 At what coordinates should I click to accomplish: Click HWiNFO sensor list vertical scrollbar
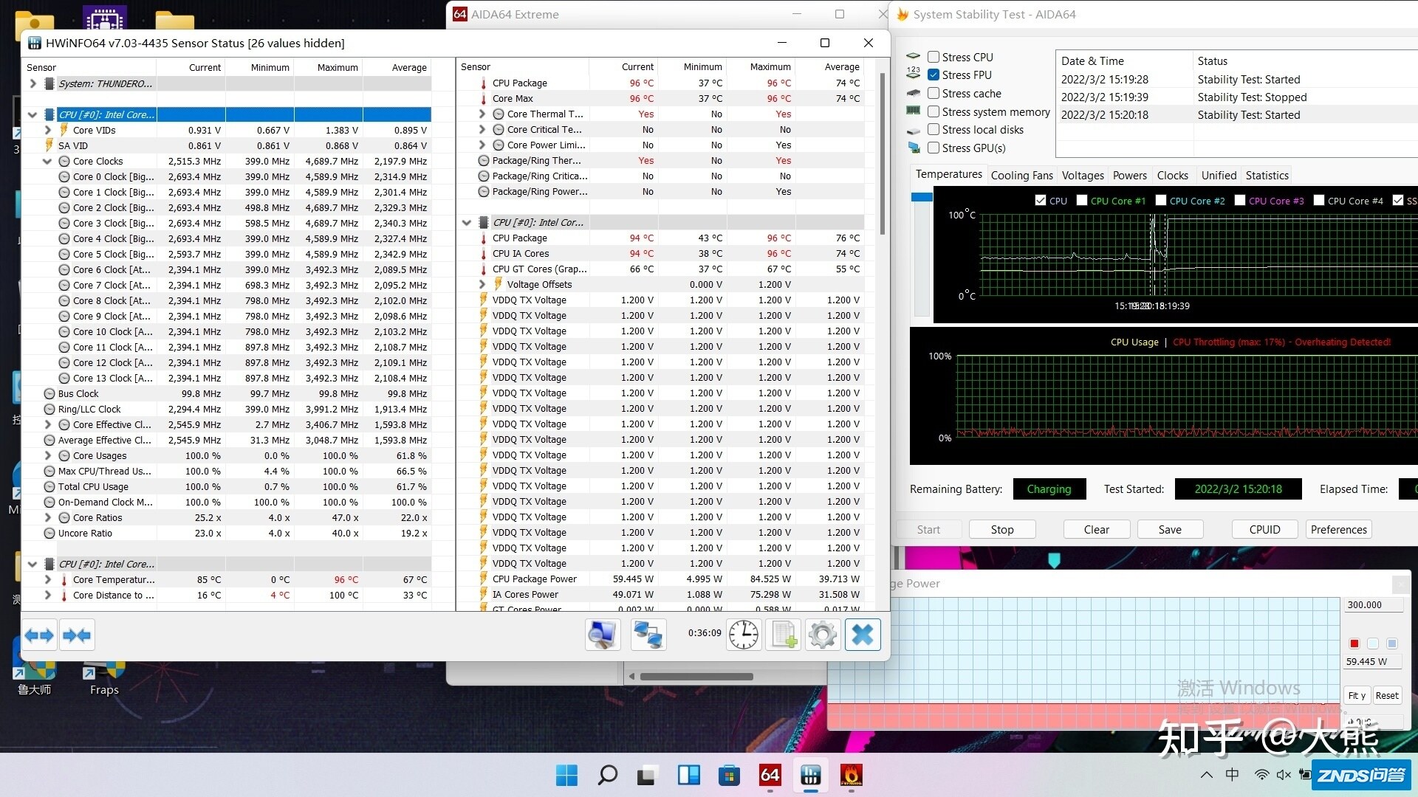[x=883, y=153]
